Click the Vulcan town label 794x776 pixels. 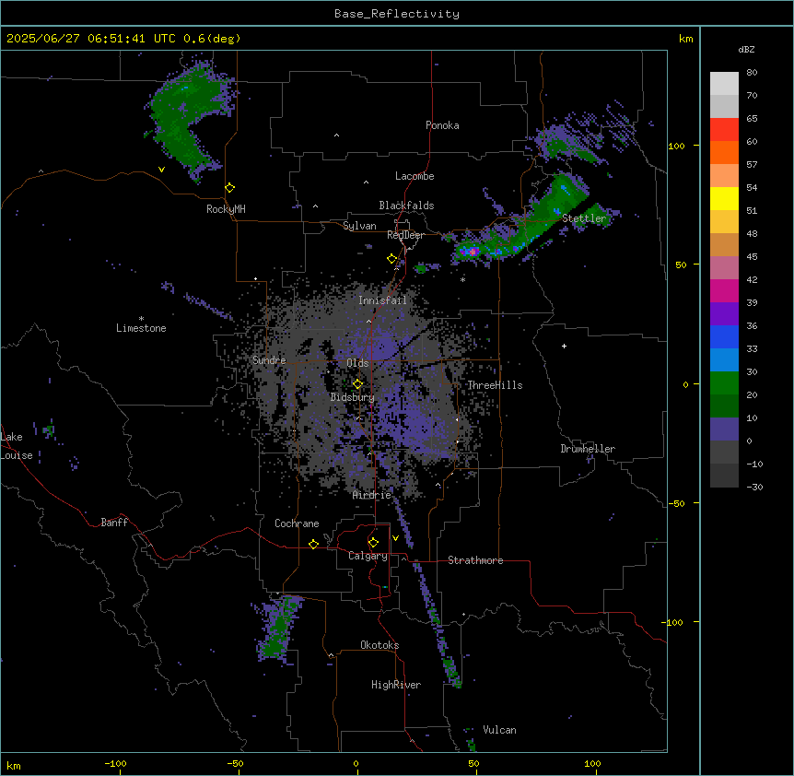(x=499, y=730)
